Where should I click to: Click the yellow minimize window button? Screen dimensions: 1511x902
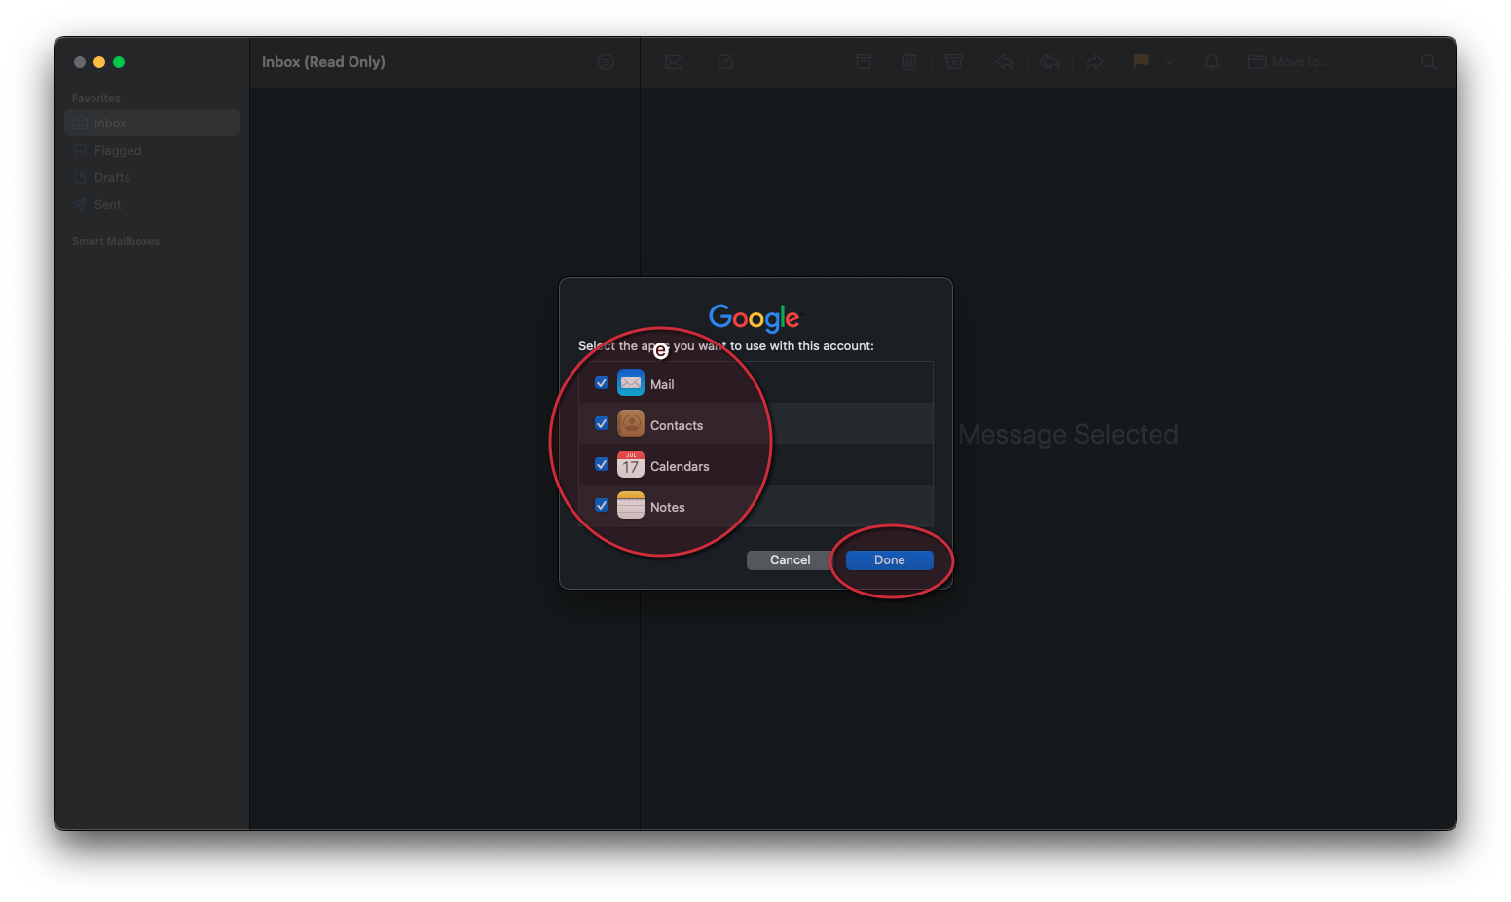click(x=99, y=62)
